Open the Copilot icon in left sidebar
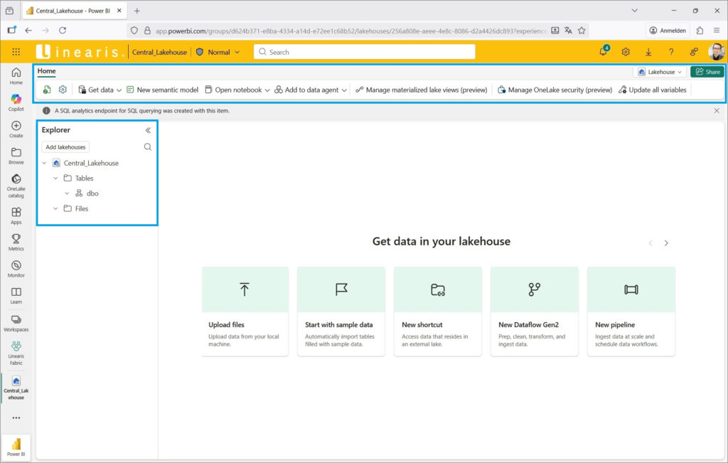Viewport: 728px width, 463px height. tap(16, 100)
